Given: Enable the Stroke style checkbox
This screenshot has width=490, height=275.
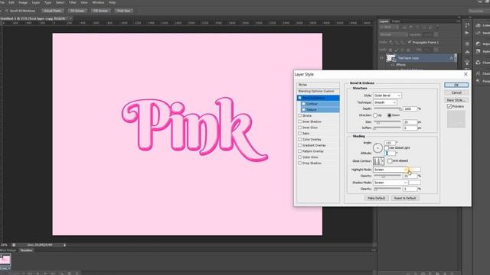Looking at the screenshot, I should click(x=299, y=115).
